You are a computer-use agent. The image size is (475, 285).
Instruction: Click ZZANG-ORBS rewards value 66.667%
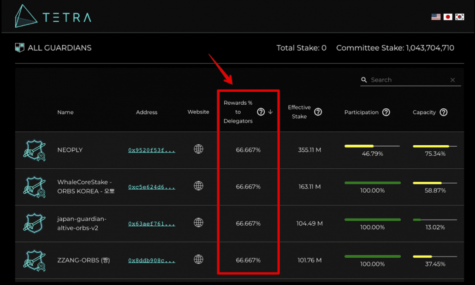coord(248,260)
